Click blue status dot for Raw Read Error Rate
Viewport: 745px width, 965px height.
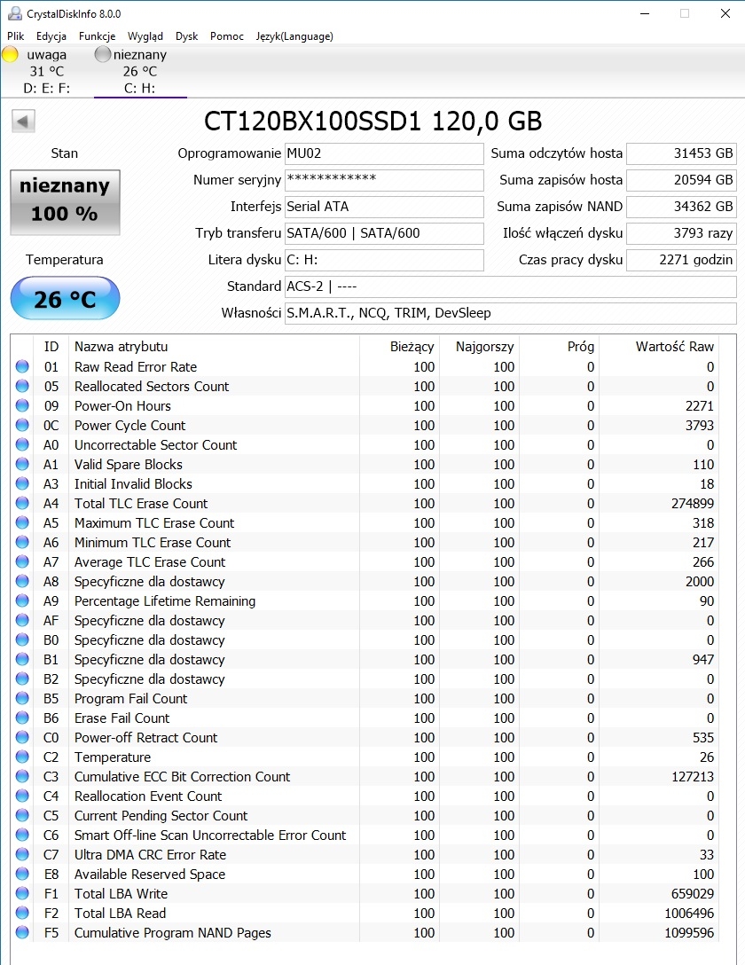23,367
